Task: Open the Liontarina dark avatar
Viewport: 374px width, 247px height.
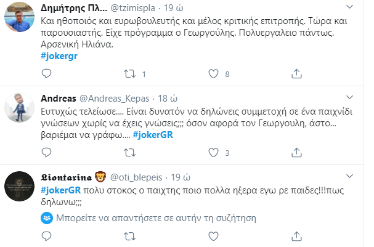Action: (19, 186)
